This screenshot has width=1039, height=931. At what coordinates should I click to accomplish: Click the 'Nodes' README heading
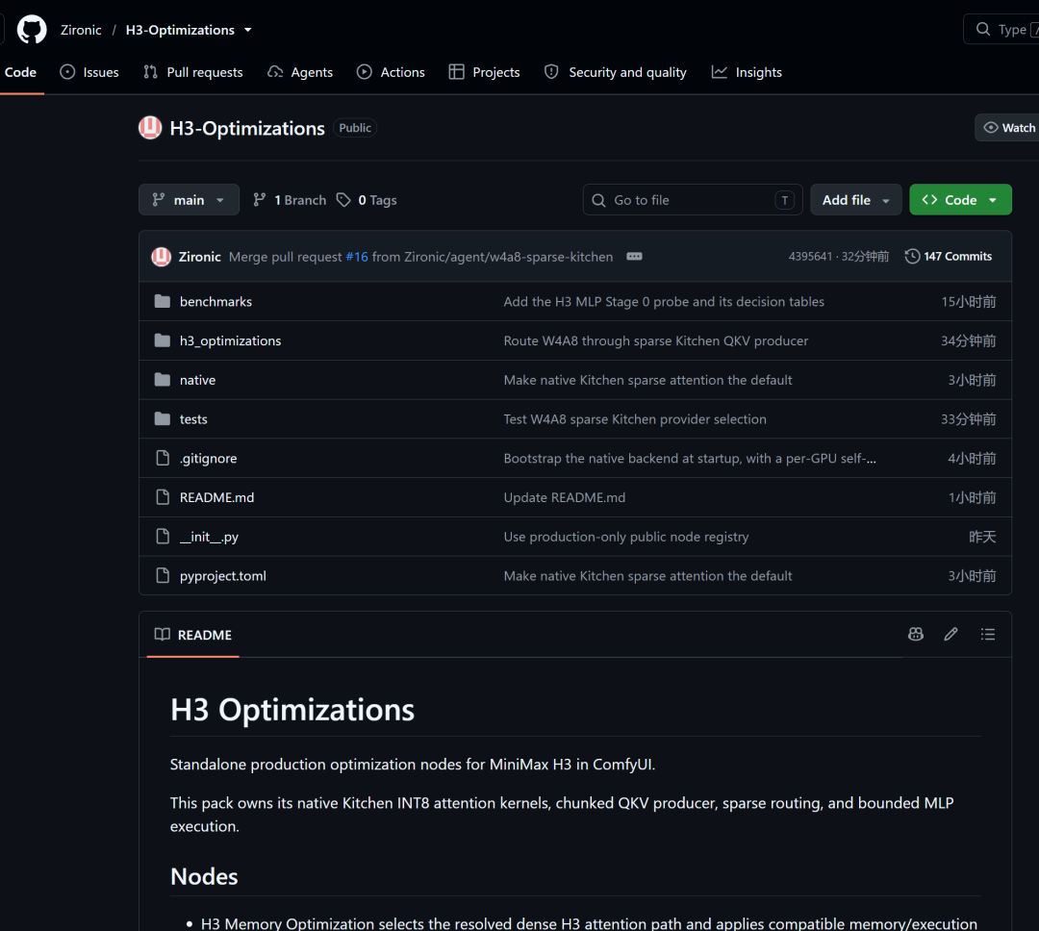point(204,877)
